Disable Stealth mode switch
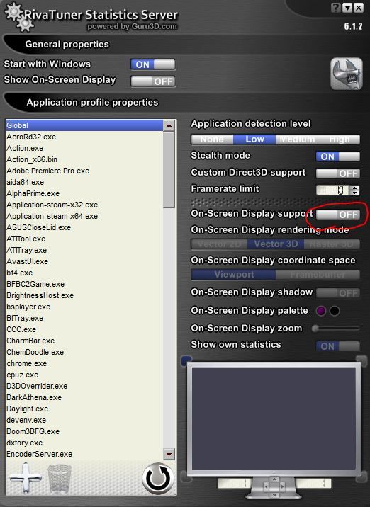Screen dimensions: 370x507 (x=338, y=156)
